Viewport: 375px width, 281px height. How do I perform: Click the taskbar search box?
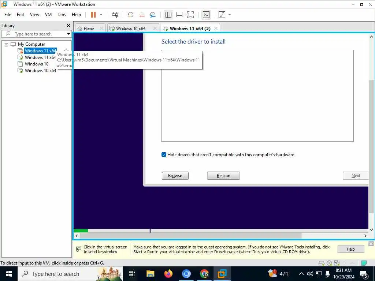[70, 274]
